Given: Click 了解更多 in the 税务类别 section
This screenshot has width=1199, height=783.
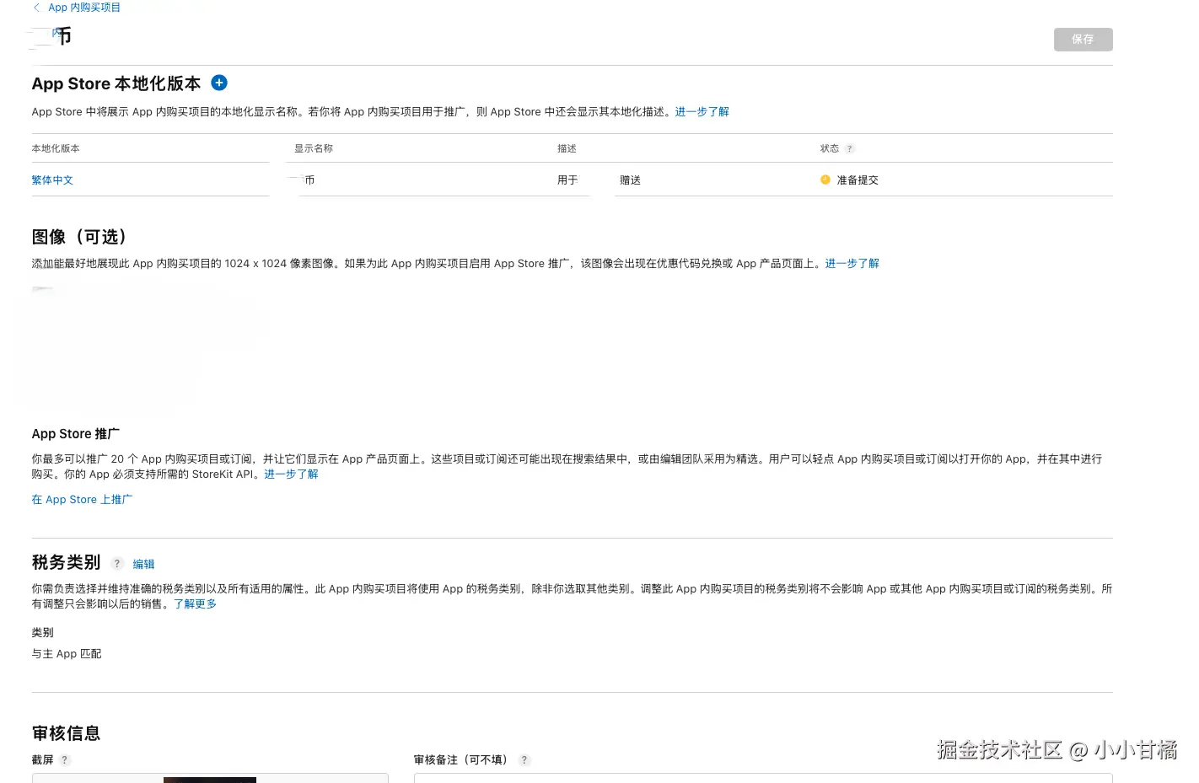Looking at the screenshot, I should tap(195, 603).
